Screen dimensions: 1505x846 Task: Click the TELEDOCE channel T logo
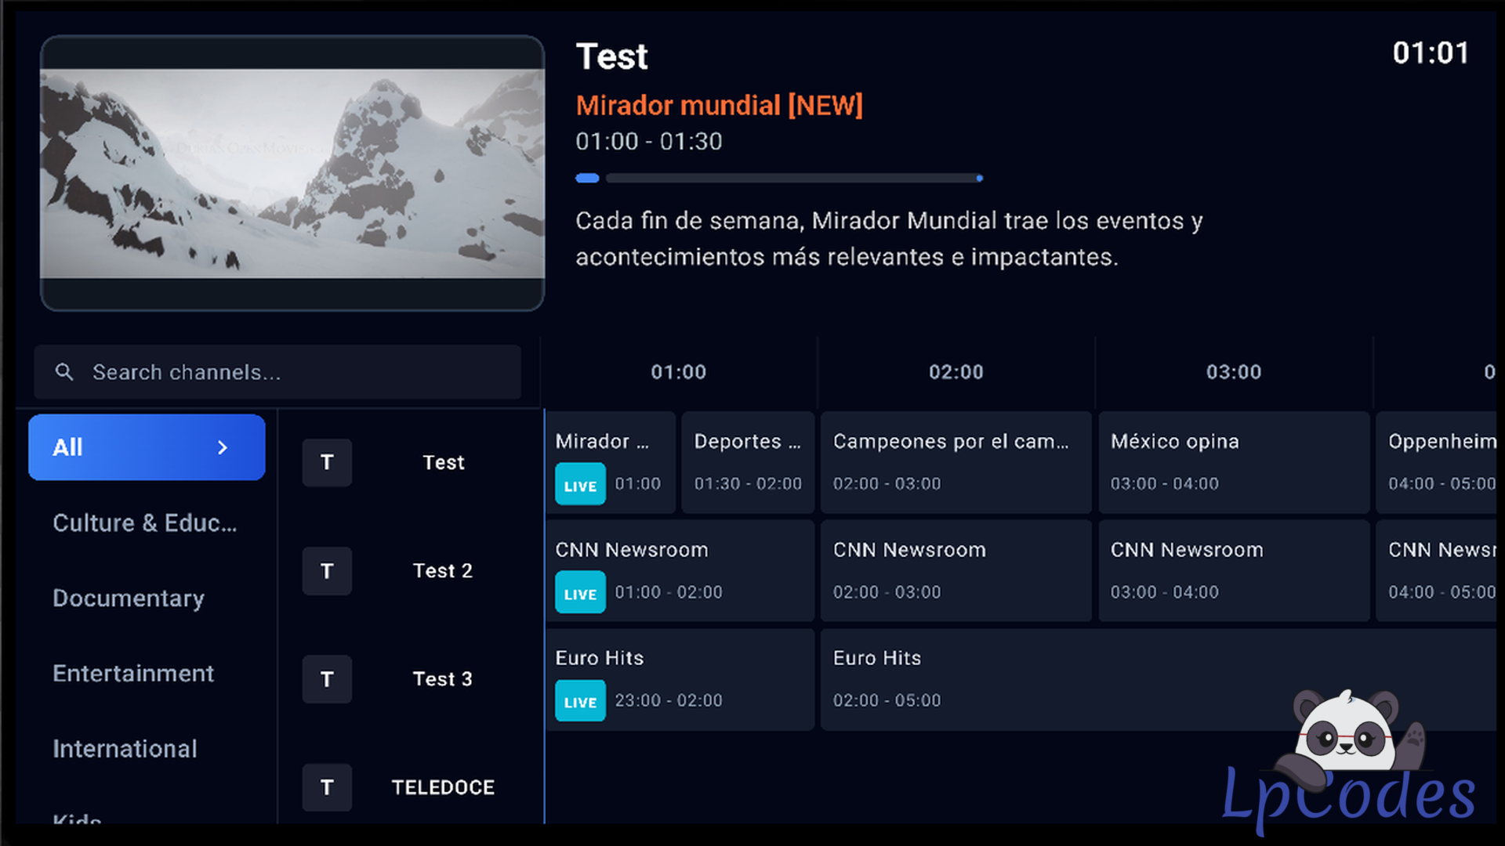point(327,787)
